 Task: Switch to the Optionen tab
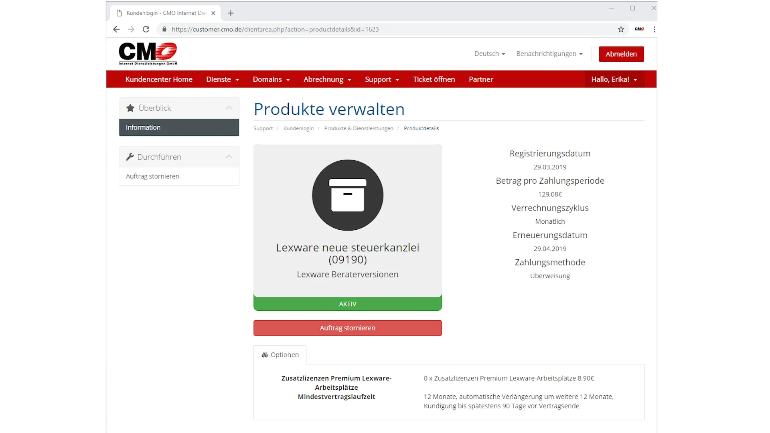tap(280, 355)
